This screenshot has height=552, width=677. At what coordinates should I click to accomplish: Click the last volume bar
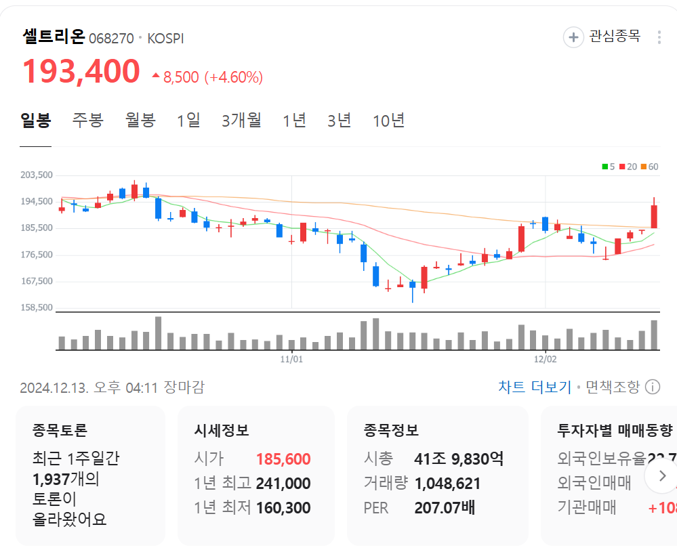point(654,335)
